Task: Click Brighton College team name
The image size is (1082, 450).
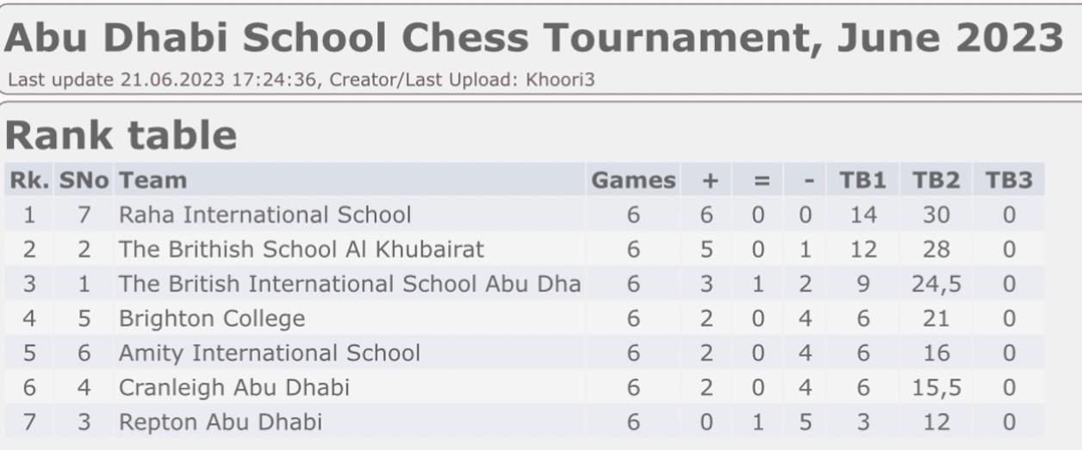Action: pos(212,318)
